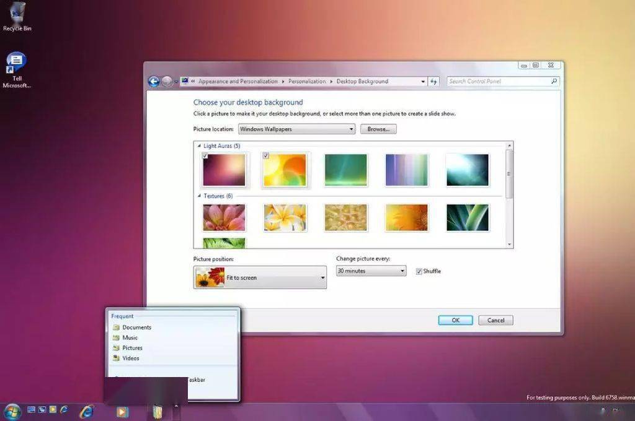Screen dimensions: 635x421
Task: Click the Browse... button
Action: pyautogui.click(x=378, y=129)
